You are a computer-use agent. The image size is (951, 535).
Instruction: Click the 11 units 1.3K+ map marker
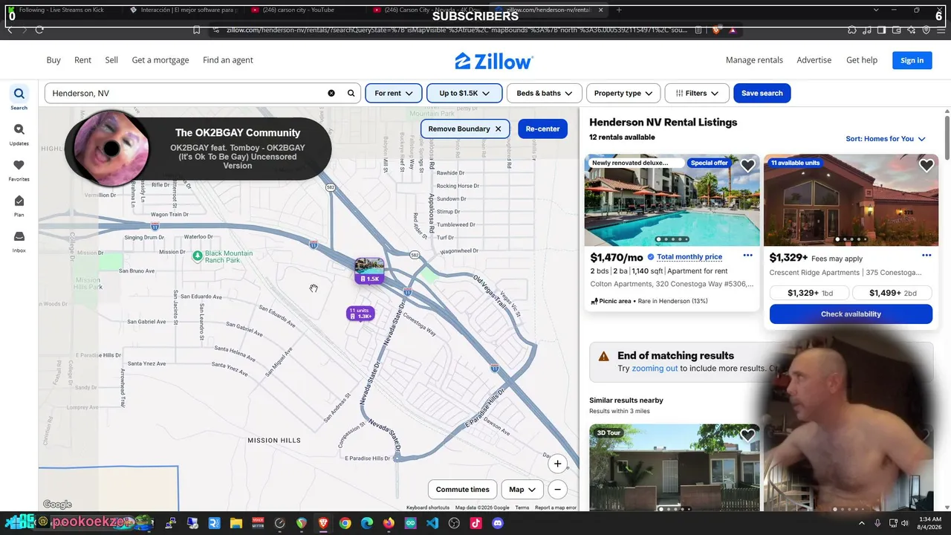(360, 314)
